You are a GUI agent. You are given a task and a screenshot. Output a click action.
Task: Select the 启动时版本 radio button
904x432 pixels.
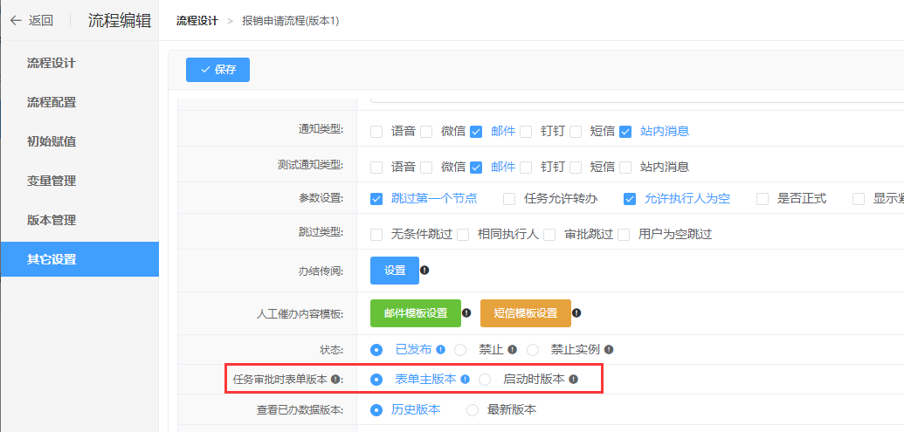485,380
